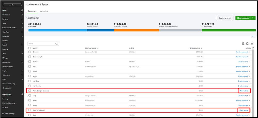Click the Customer types button
The image size is (258, 118).
(225, 18)
